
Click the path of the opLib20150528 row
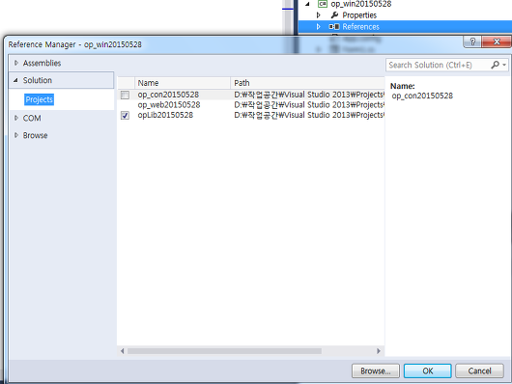308,115
